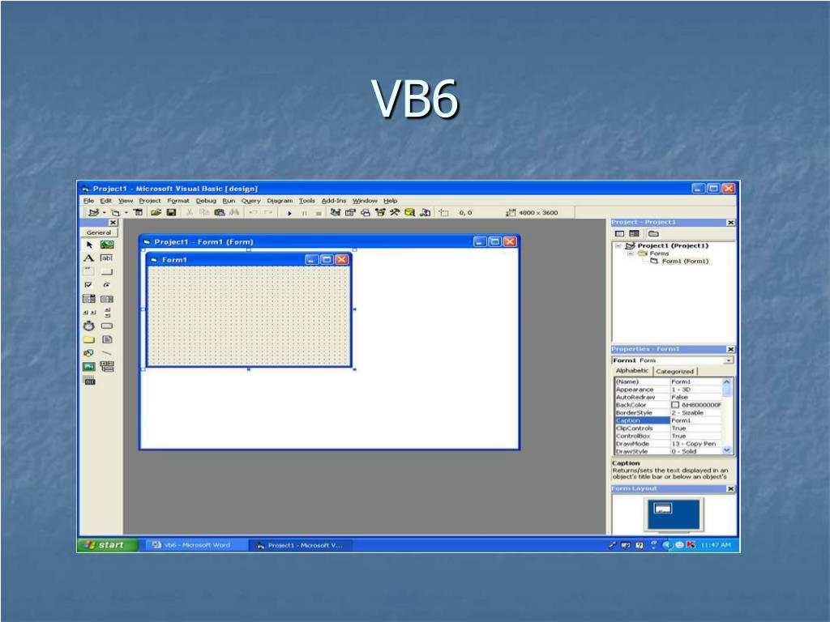Click the Object Browser toolbar icon
This screenshot has height=622, width=830.
tap(380, 213)
